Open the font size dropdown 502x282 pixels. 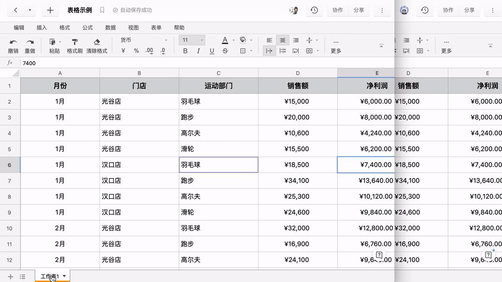(x=203, y=40)
